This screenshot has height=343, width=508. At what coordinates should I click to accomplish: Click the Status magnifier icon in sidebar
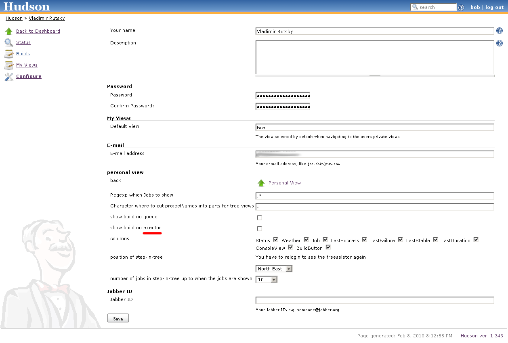9,43
